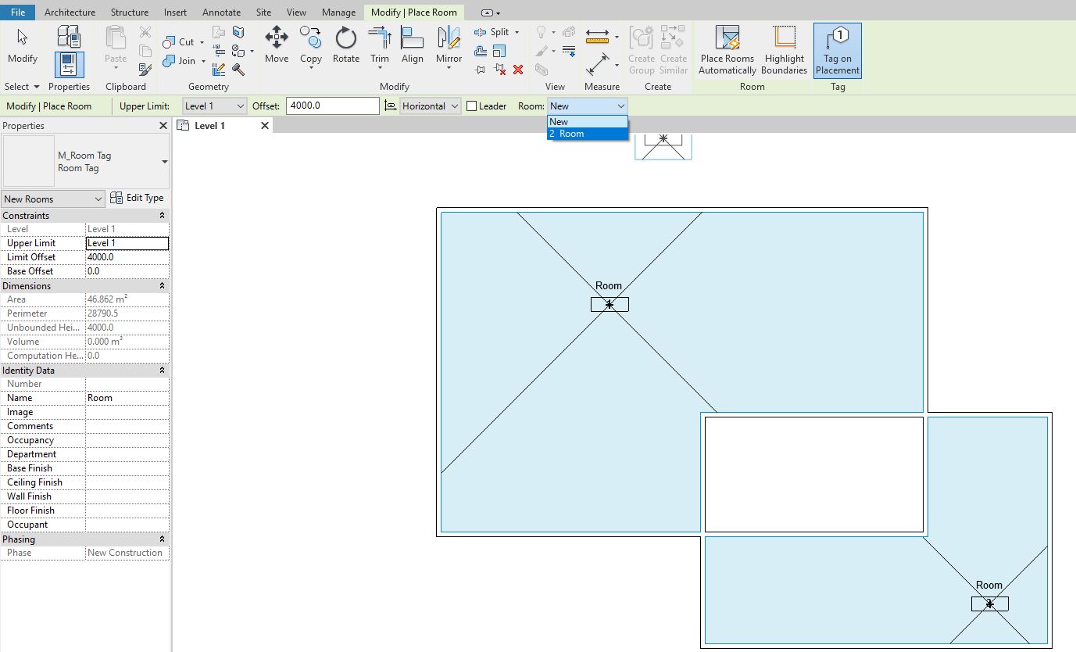
Task: Click the Name property value Room
Action: tap(127, 398)
